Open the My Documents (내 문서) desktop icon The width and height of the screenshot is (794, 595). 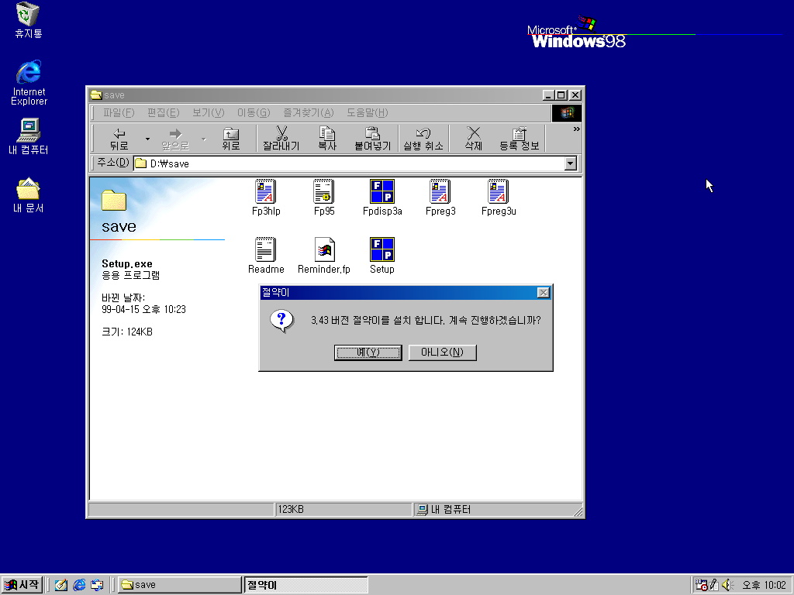tap(29, 195)
